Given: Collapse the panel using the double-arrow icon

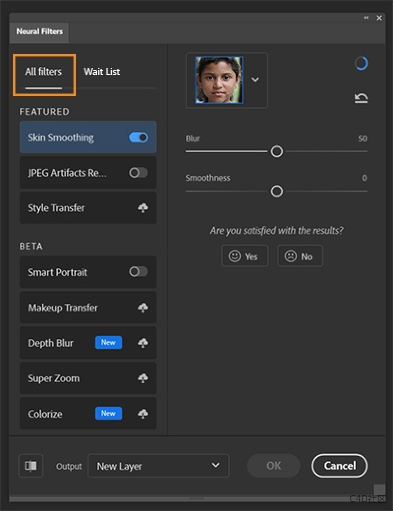Looking at the screenshot, I should 366,18.
